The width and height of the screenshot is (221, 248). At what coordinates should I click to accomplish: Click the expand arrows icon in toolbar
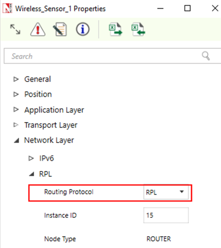point(15,29)
